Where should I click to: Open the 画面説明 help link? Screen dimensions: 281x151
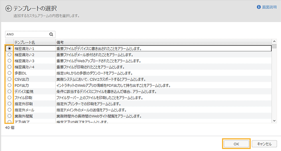269,7
